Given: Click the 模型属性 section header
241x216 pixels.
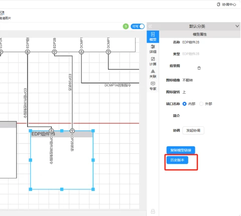Looking at the screenshot, I should [200, 35].
